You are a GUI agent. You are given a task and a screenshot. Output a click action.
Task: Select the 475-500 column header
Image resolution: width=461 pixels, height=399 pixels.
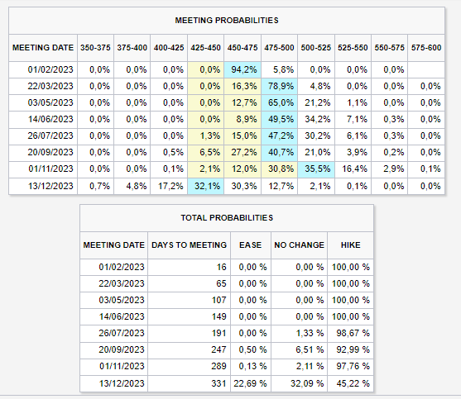[279, 48]
